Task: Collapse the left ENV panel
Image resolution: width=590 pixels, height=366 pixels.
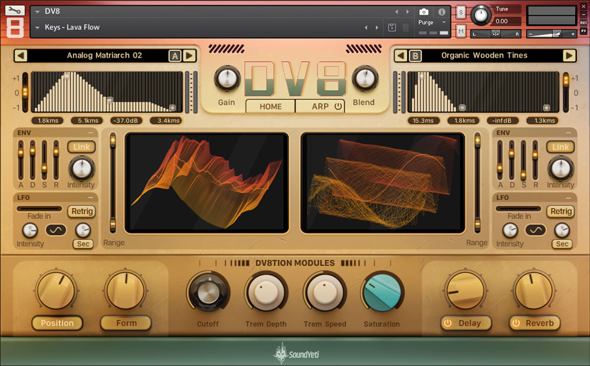Action: point(91,133)
